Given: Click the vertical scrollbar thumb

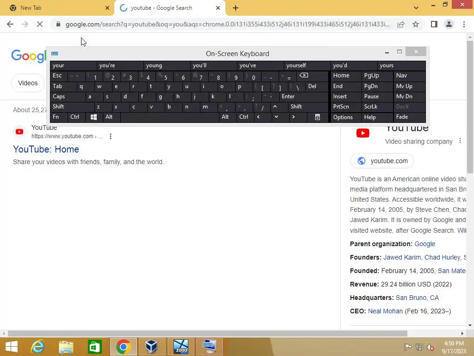Looking at the screenshot, I should 470,107.
